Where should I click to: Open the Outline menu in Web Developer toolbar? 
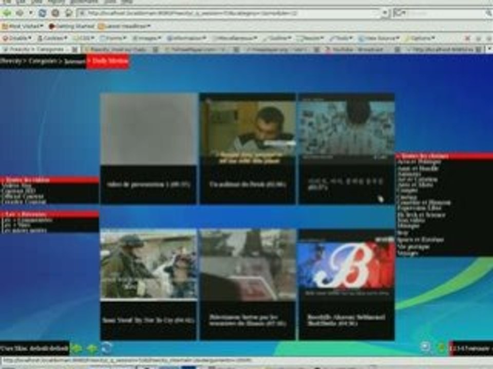point(277,38)
